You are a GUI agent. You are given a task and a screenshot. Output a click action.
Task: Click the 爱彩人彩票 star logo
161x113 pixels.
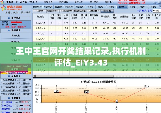click(3, 8)
